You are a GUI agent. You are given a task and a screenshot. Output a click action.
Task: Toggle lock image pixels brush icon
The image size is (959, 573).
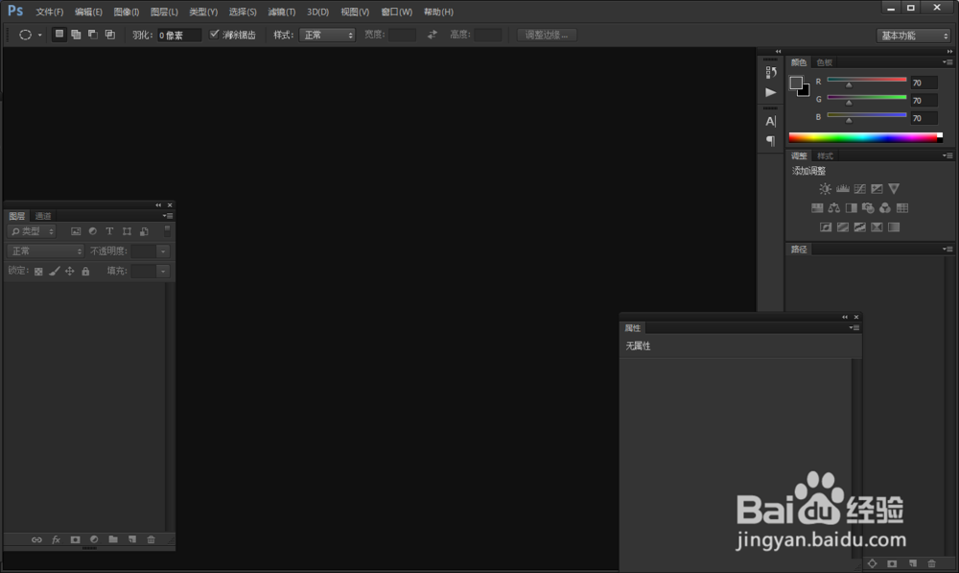click(55, 272)
